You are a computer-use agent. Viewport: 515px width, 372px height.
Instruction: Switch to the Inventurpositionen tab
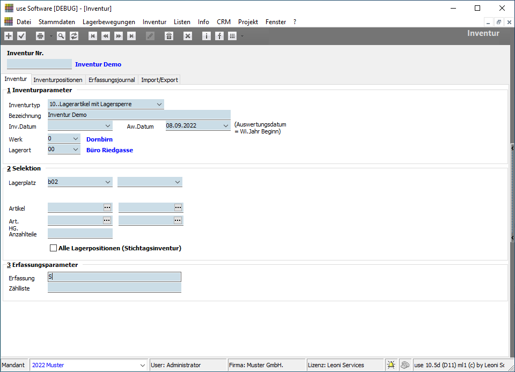click(x=58, y=80)
